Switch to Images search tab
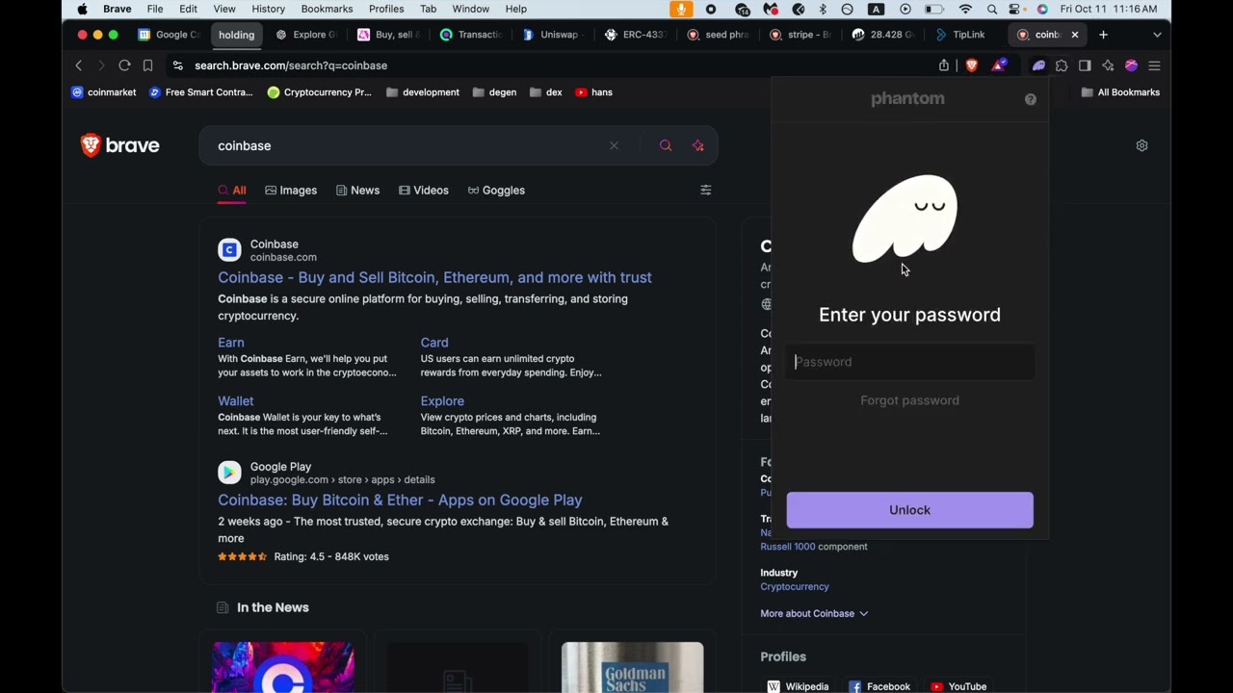 click(291, 191)
